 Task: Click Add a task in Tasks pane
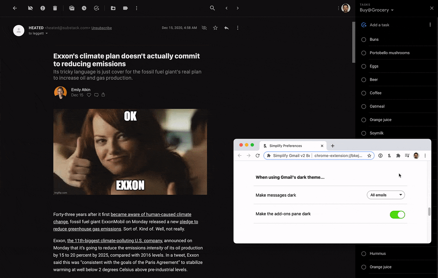tap(379, 25)
